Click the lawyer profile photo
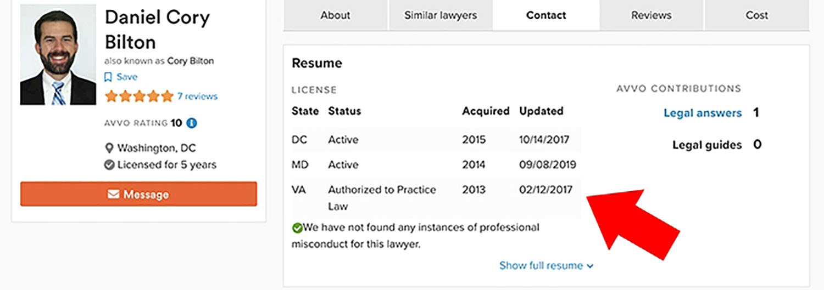The height and width of the screenshot is (290, 824). point(58,55)
